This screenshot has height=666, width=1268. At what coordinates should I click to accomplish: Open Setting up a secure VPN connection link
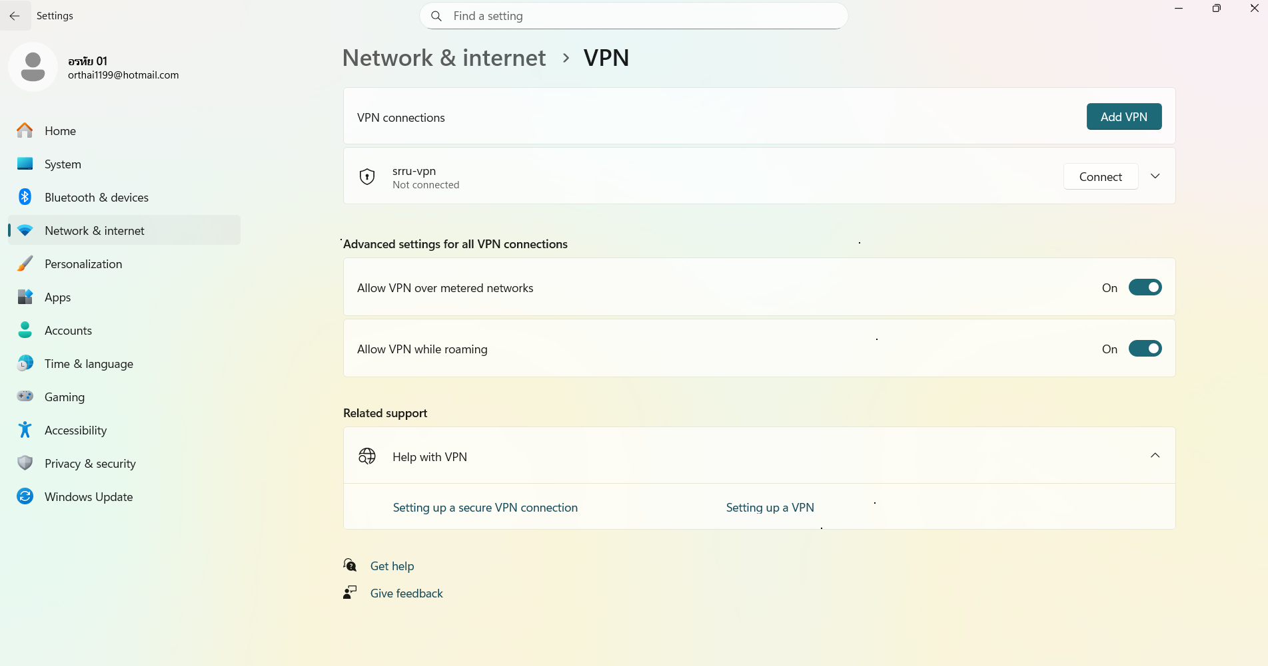pyautogui.click(x=485, y=508)
